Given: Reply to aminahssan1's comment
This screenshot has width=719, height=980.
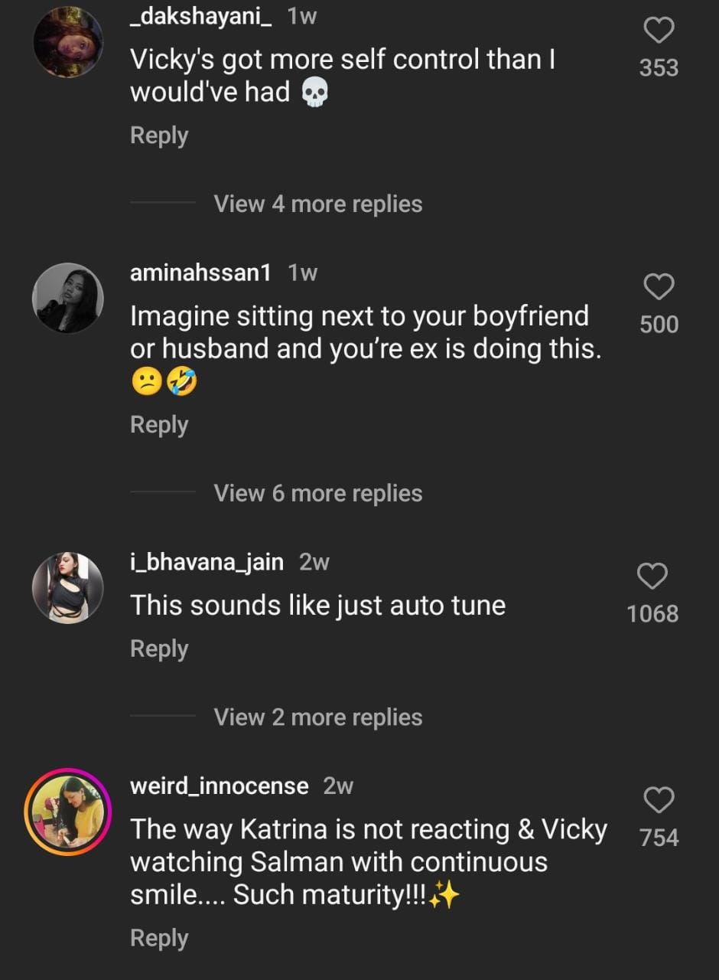Looking at the screenshot, I should [159, 425].
